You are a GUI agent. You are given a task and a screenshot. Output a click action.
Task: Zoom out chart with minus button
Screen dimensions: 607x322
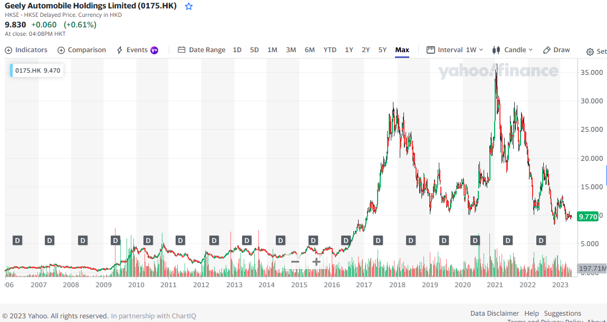point(295,262)
